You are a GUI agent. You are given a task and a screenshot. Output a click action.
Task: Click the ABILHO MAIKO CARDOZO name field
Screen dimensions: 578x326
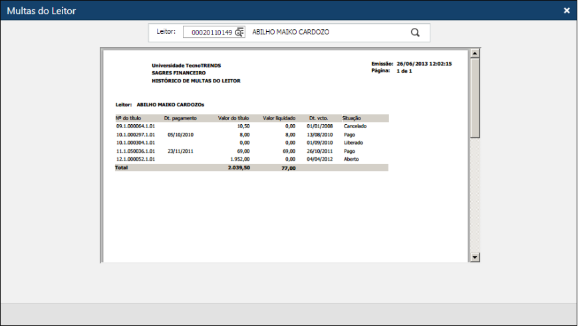326,33
